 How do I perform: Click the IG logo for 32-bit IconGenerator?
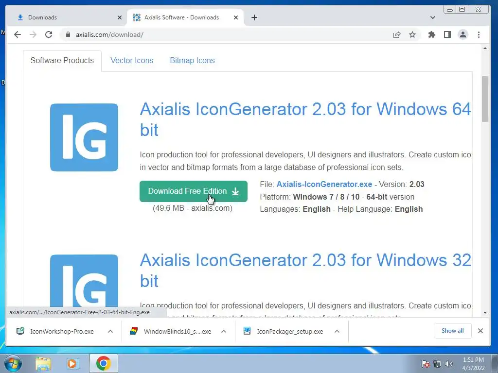pos(84,281)
